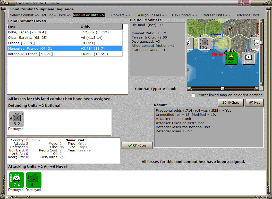Select the Olbia, Sardinia combat row
The width and height of the screenshot is (272, 199).
click(65, 38)
